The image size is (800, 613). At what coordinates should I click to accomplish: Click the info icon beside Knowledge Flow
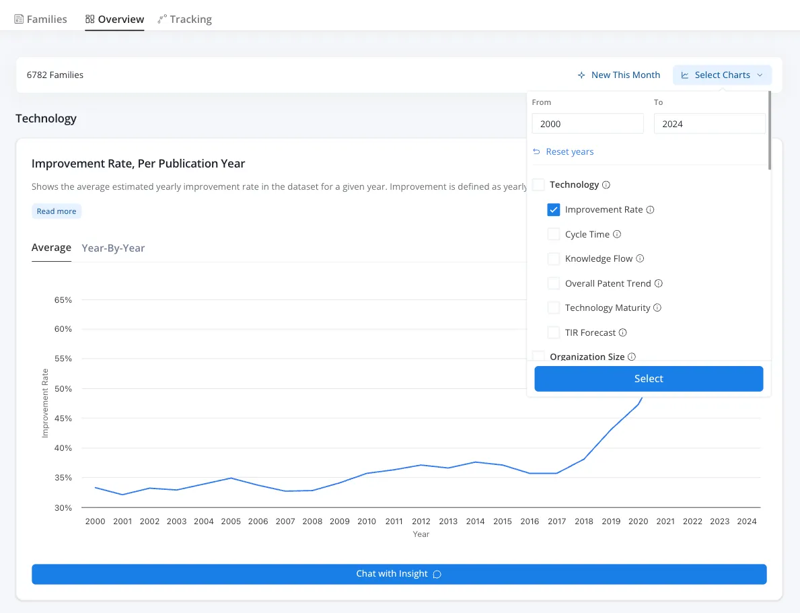[640, 259]
